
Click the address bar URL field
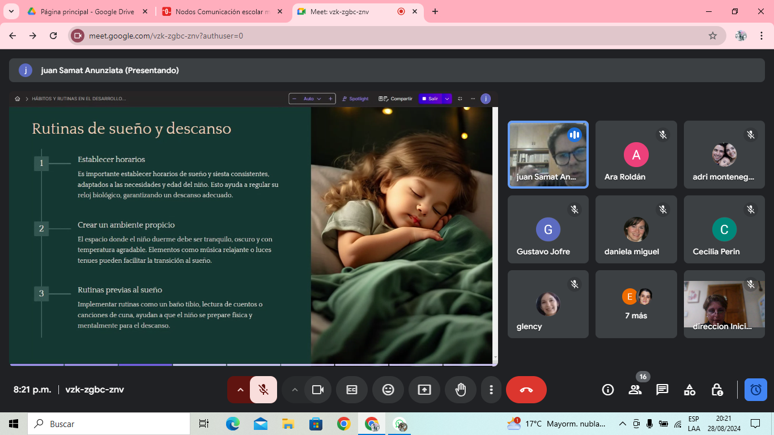(x=397, y=36)
